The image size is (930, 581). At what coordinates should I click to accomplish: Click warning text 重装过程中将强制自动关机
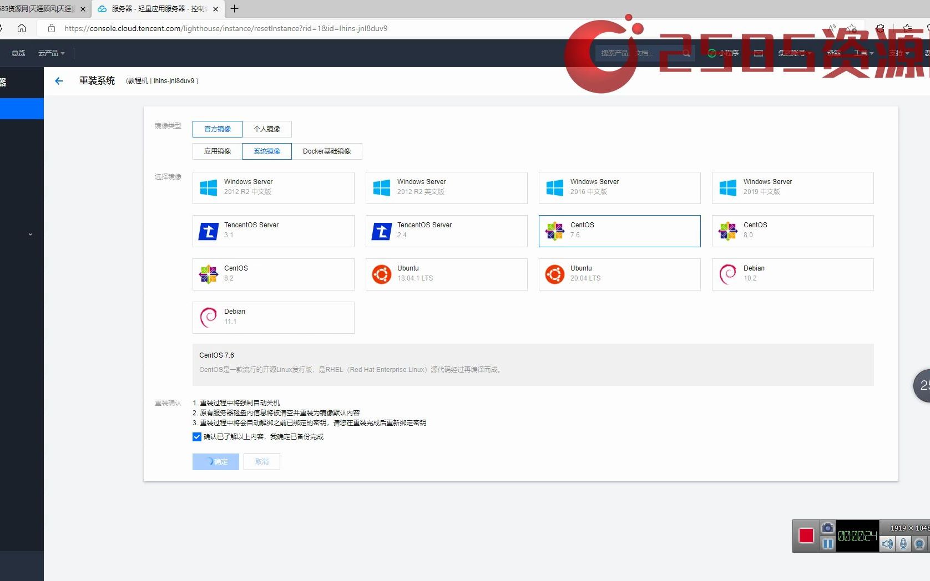tap(240, 403)
